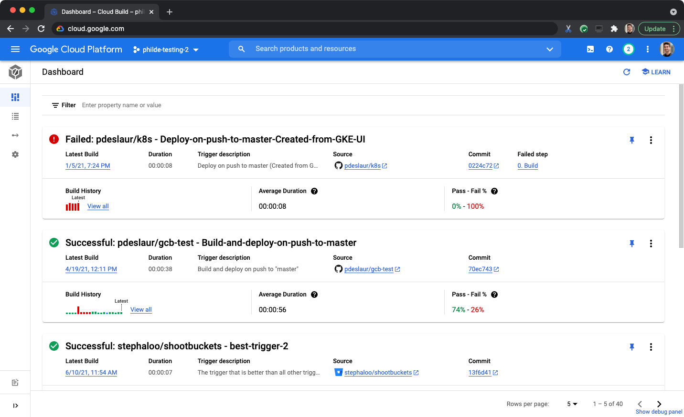Open more actions for stephaloo/shootbuckets card
Image resolution: width=684 pixels, height=417 pixels.
[x=651, y=347]
